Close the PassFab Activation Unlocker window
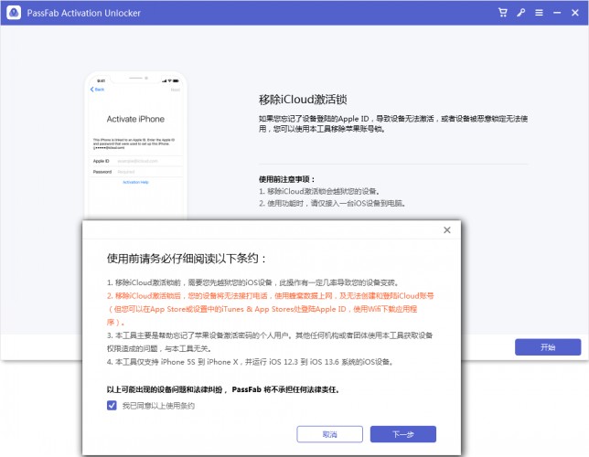589x457 pixels. pos(575,13)
